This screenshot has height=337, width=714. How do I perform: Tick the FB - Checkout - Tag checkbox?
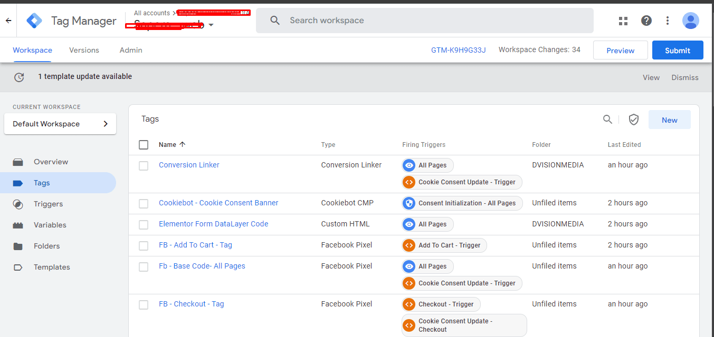pos(144,305)
